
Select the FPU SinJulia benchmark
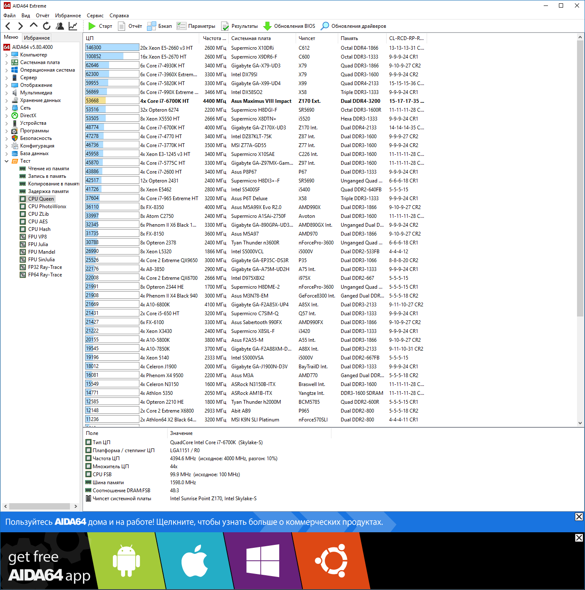click(x=41, y=260)
